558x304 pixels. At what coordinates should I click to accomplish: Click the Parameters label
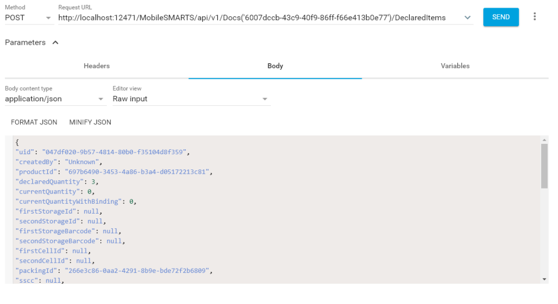tap(25, 42)
